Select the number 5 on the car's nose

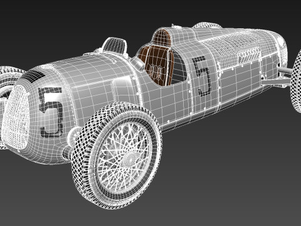click(x=51, y=112)
